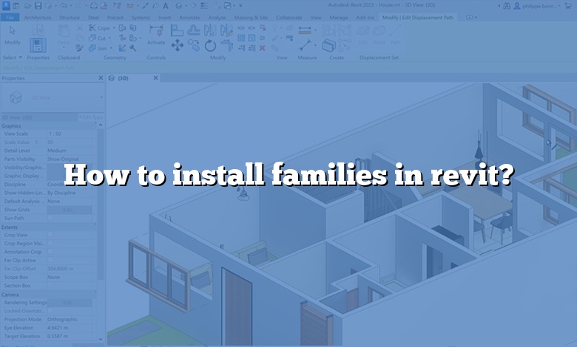This screenshot has height=347, width=577.
Task: Click the Join geometry tool
Action: [98, 48]
